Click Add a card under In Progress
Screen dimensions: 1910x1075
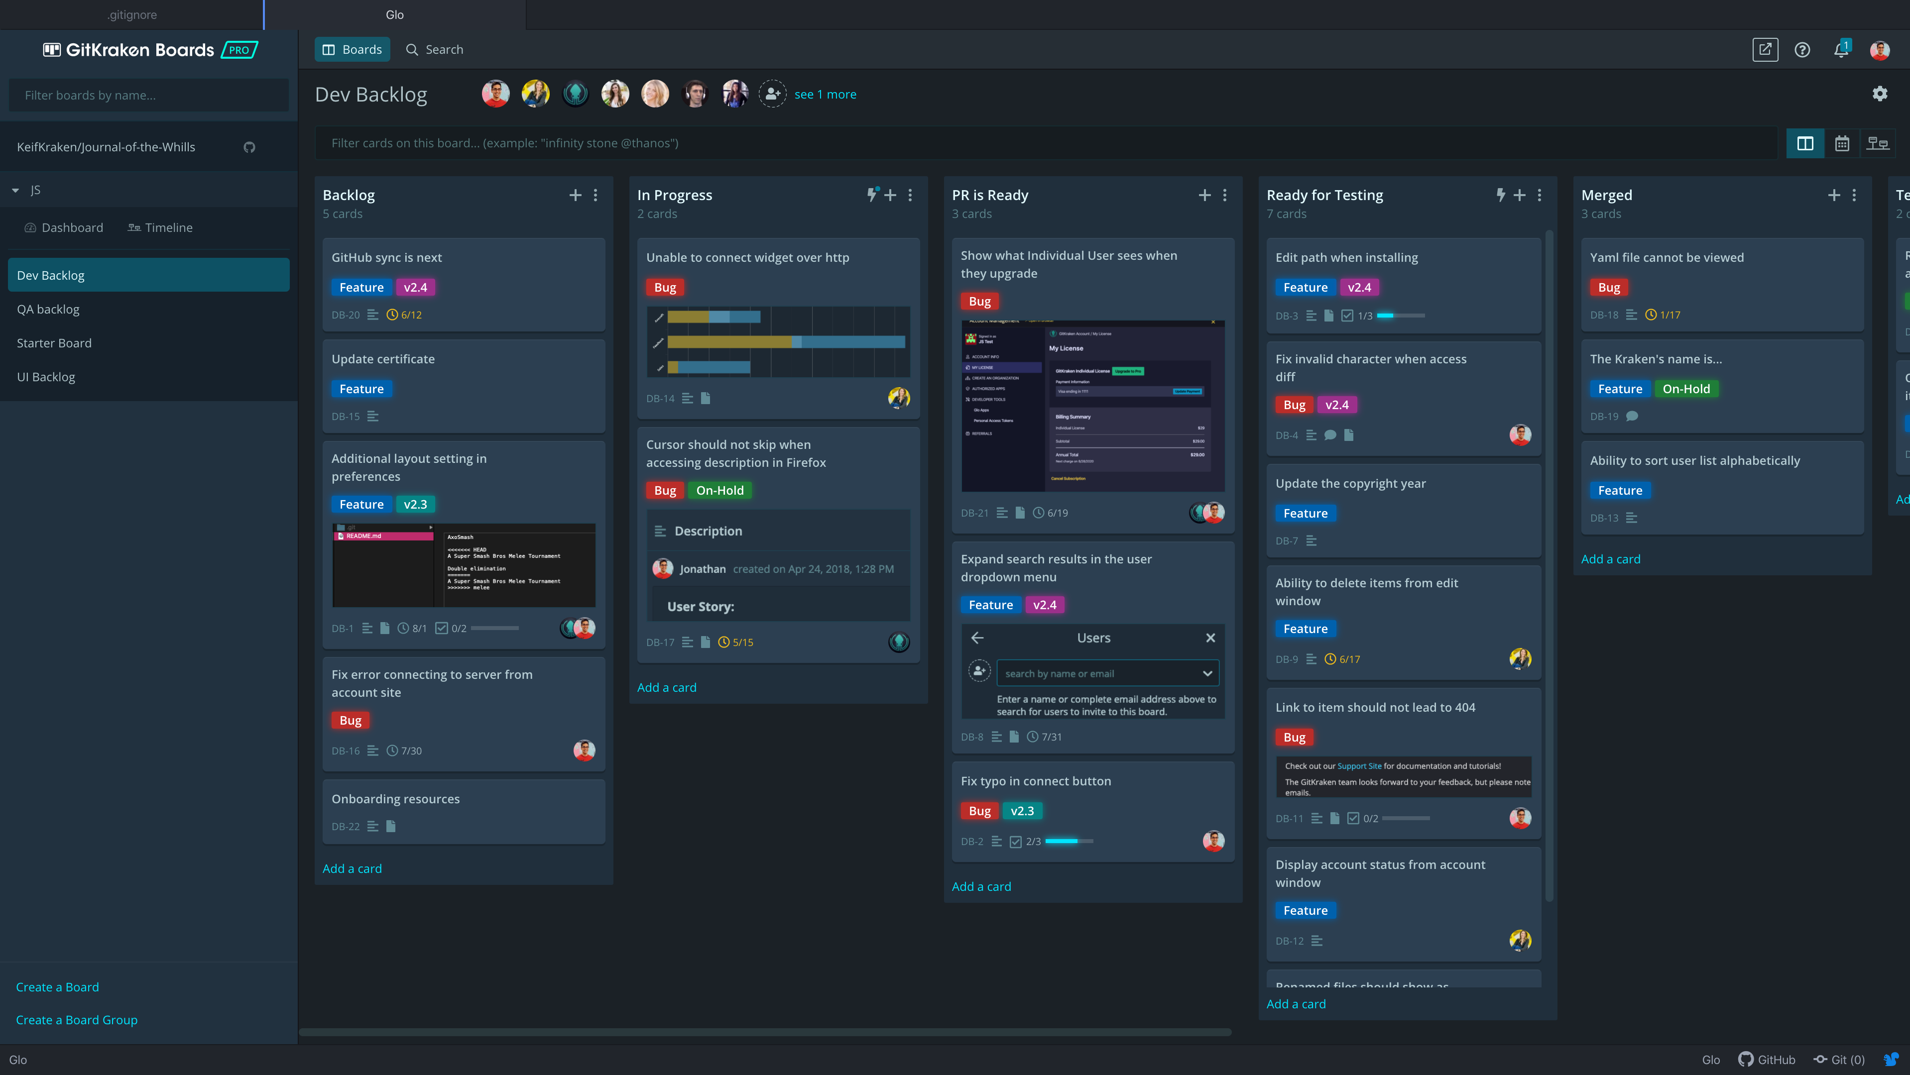pyautogui.click(x=667, y=687)
